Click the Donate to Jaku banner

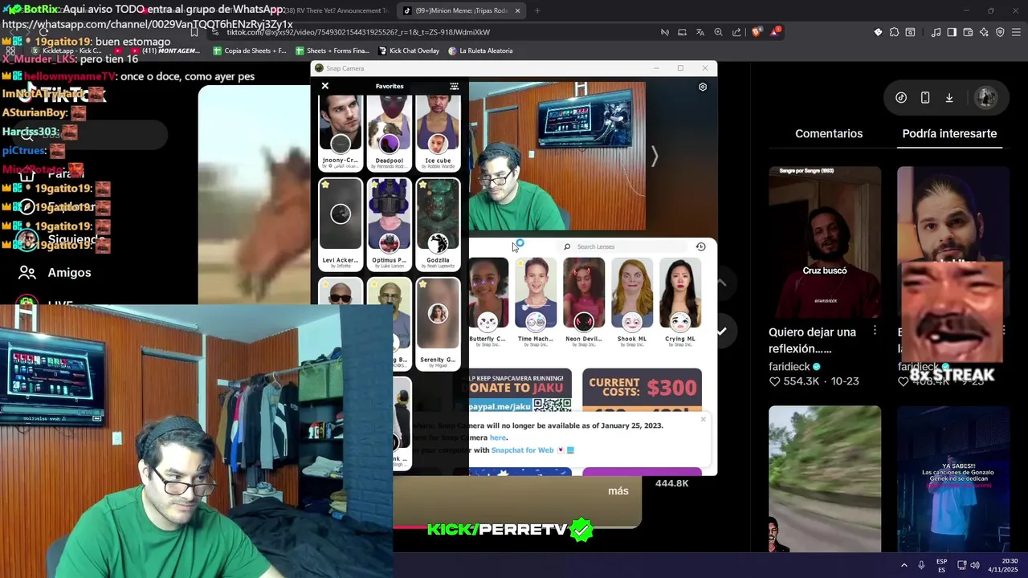(x=520, y=391)
